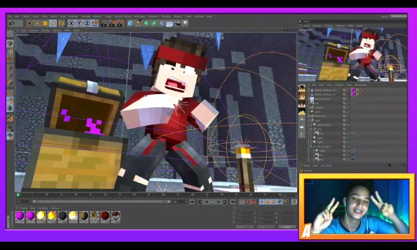Open the Edit Render Settings icon
Viewport: 417px width, 250px height.
tap(120, 23)
